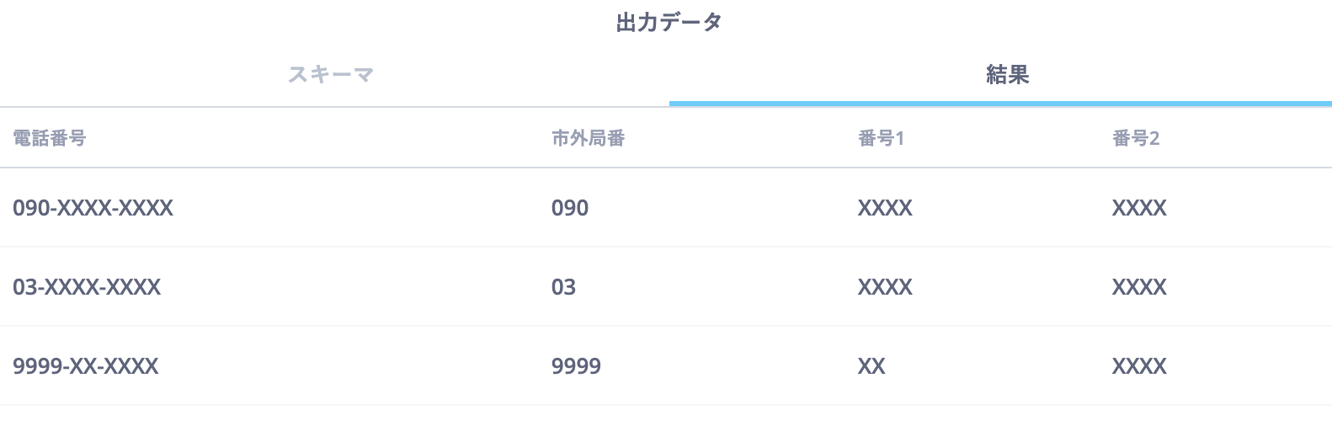The height and width of the screenshot is (426, 1332).
Task: Click the 市外局番 column header
Action: pos(588,138)
